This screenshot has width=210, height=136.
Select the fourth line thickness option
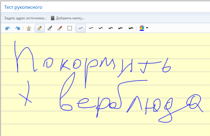coord(111,28)
